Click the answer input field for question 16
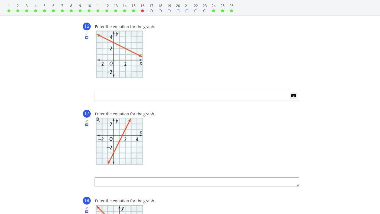The height and width of the screenshot is (214, 380). [192, 96]
